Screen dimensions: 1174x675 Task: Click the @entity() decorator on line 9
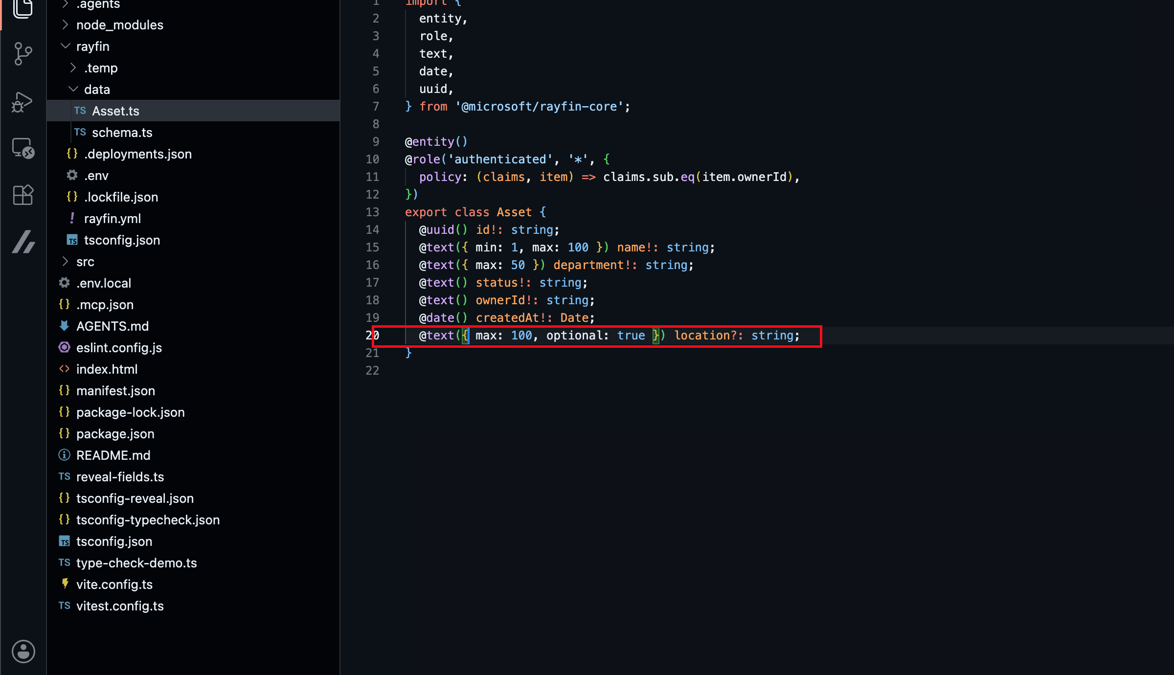436,142
